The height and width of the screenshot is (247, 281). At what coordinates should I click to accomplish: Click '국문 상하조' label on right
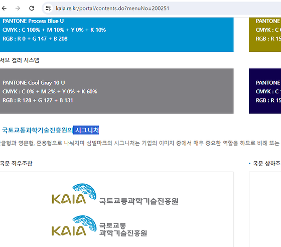pyautogui.click(x=266, y=163)
